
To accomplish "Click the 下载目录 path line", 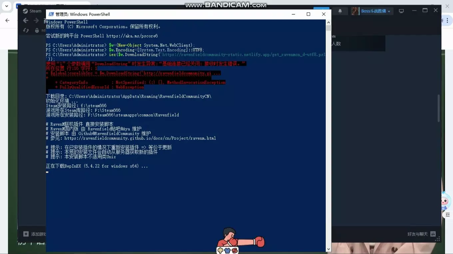I will [x=129, y=96].
